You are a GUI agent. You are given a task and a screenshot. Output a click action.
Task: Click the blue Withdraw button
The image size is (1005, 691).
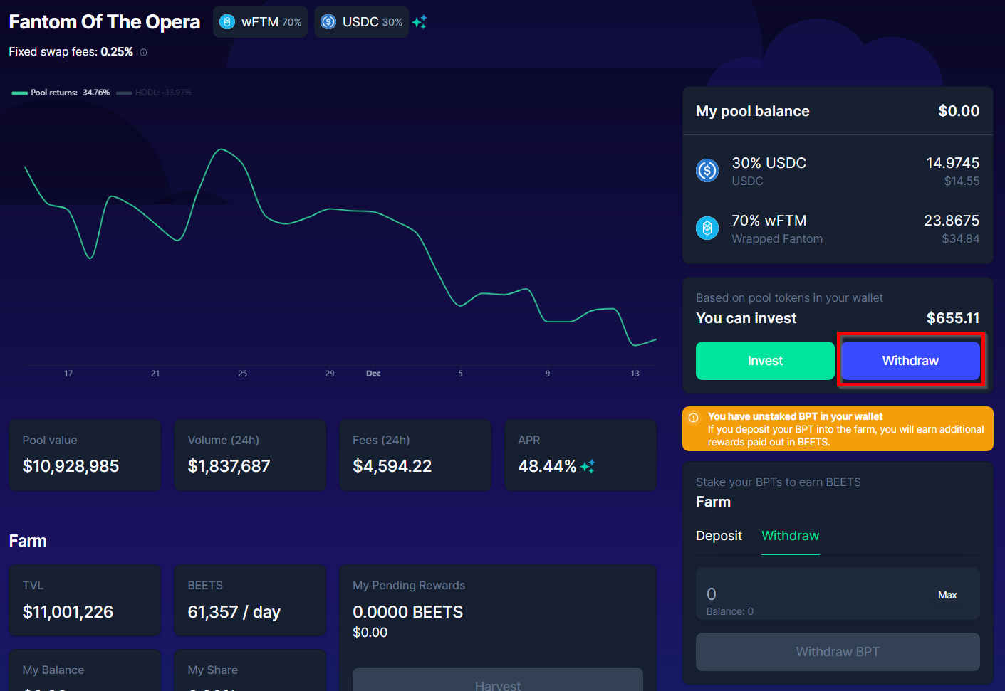910,361
